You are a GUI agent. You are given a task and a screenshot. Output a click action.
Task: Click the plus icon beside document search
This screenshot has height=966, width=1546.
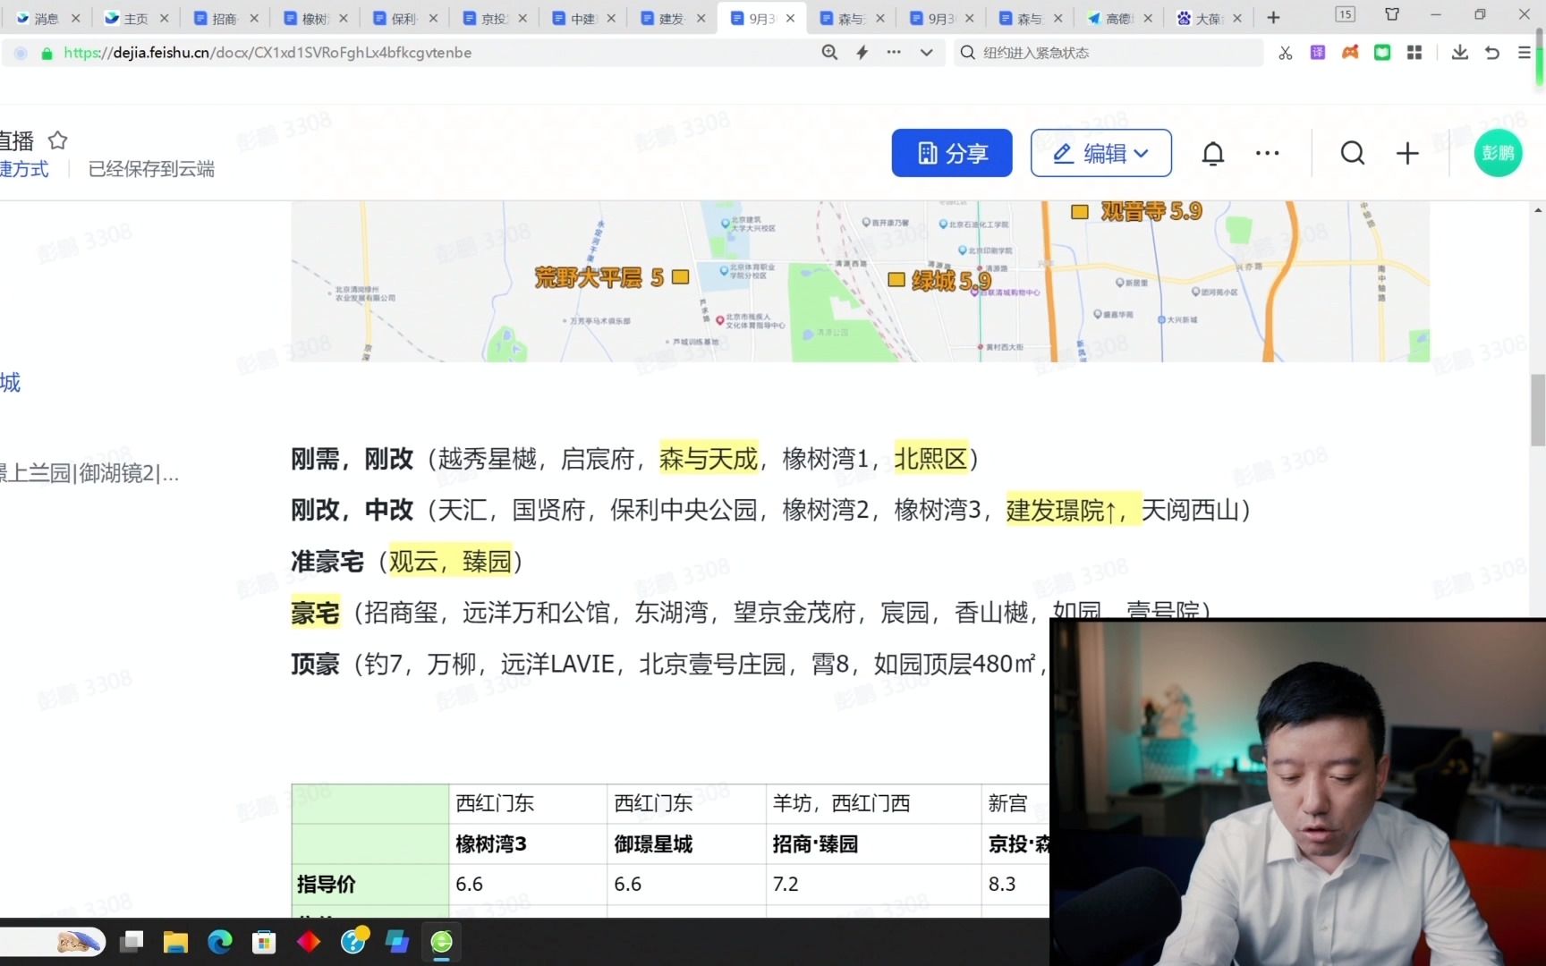1407,154
